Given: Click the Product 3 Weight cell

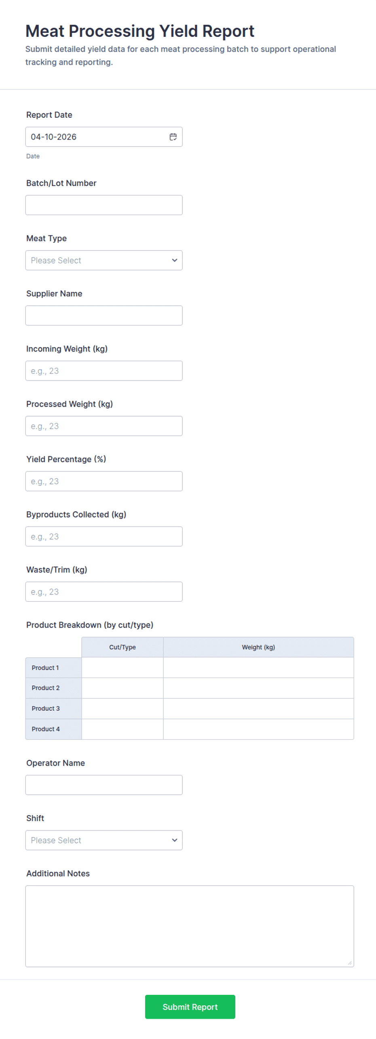Looking at the screenshot, I should point(258,709).
